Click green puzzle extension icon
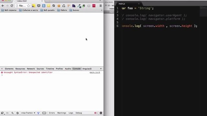This screenshot has height=116, width=207. tap(84, 6)
